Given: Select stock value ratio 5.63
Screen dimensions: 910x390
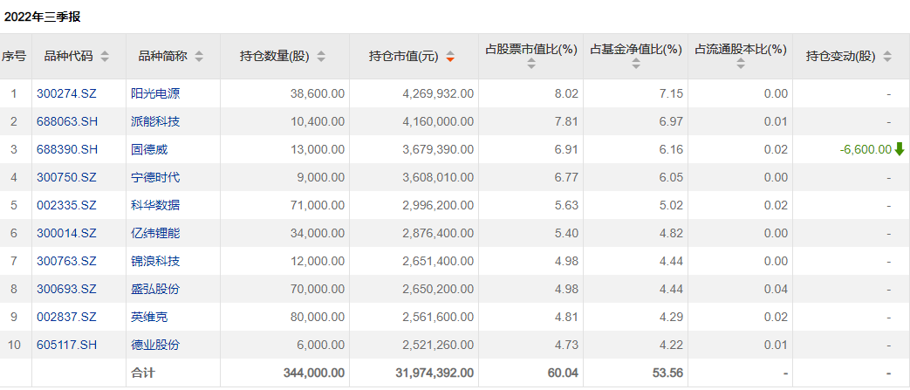Looking at the screenshot, I should tap(568, 205).
